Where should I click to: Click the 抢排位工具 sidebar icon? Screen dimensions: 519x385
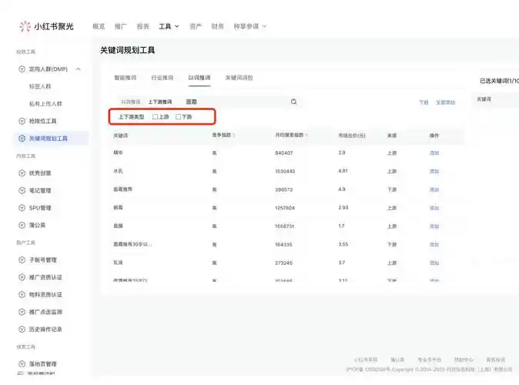(x=22, y=121)
